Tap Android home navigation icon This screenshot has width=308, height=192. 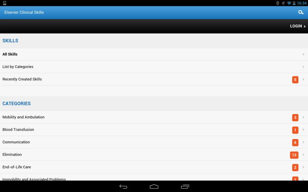point(154,187)
